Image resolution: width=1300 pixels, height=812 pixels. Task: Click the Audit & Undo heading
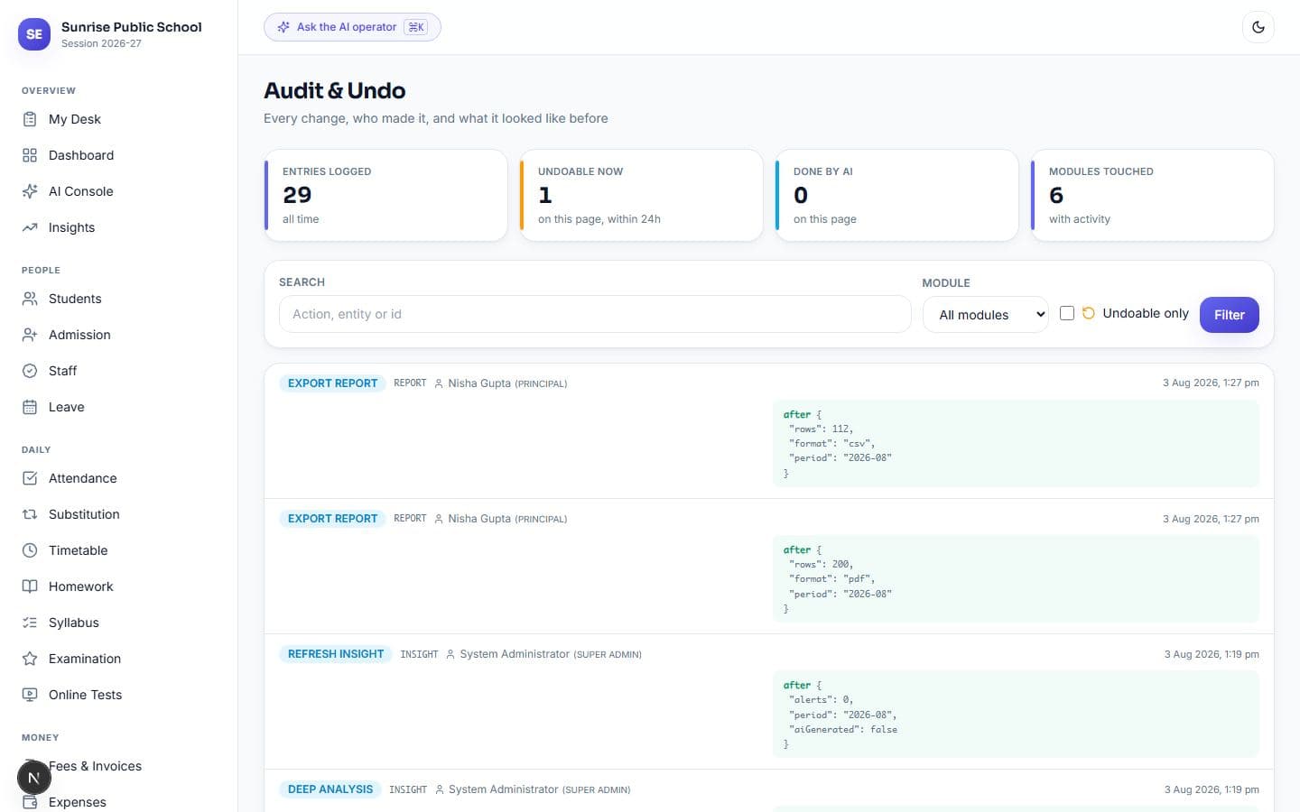click(334, 90)
